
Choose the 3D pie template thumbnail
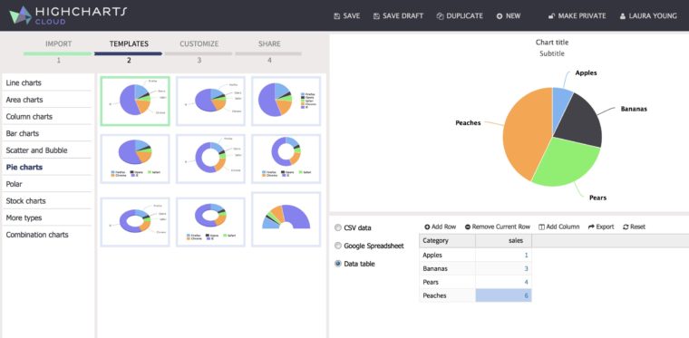tap(210, 101)
